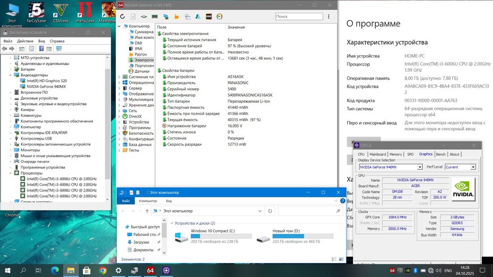The image size is (493, 277).
Task: Open Microsoft Edge from the taskbar
Action: 55,270
